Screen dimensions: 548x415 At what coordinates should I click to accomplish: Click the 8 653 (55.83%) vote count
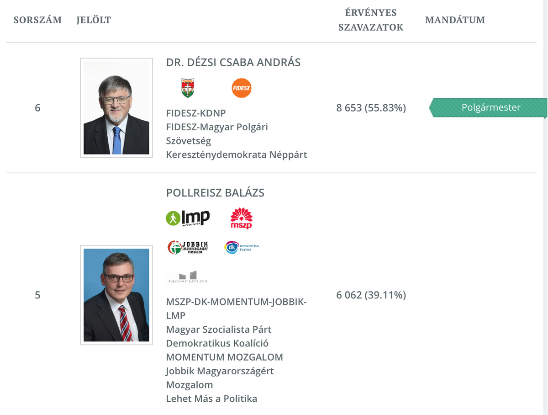[x=371, y=108]
